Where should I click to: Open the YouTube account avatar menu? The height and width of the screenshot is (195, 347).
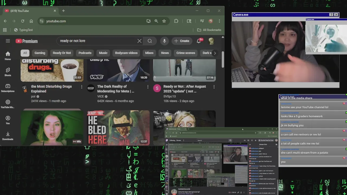[211, 41]
